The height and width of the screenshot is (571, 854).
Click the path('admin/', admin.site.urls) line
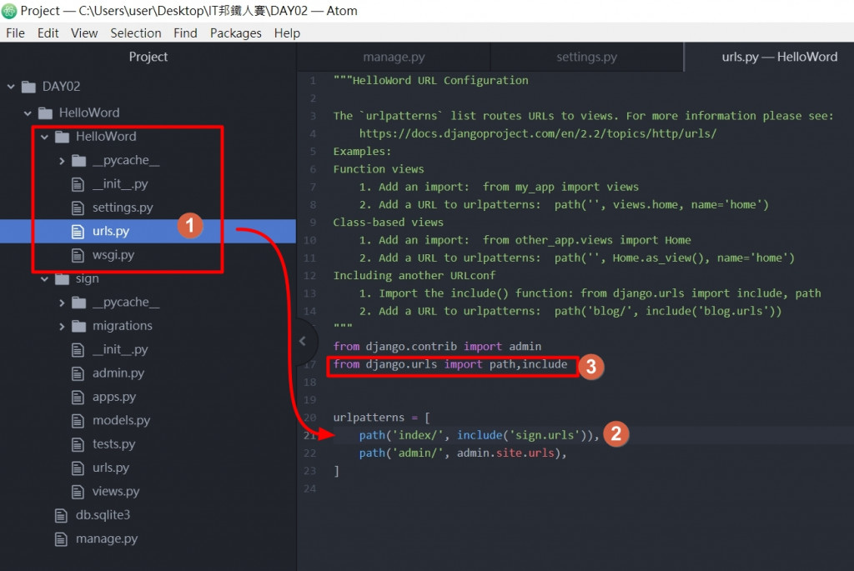point(462,453)
